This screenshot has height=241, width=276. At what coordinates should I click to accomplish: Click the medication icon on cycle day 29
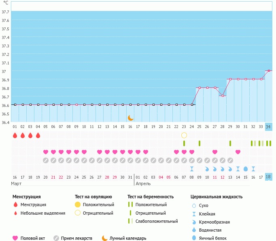click(x=230, y=160)
